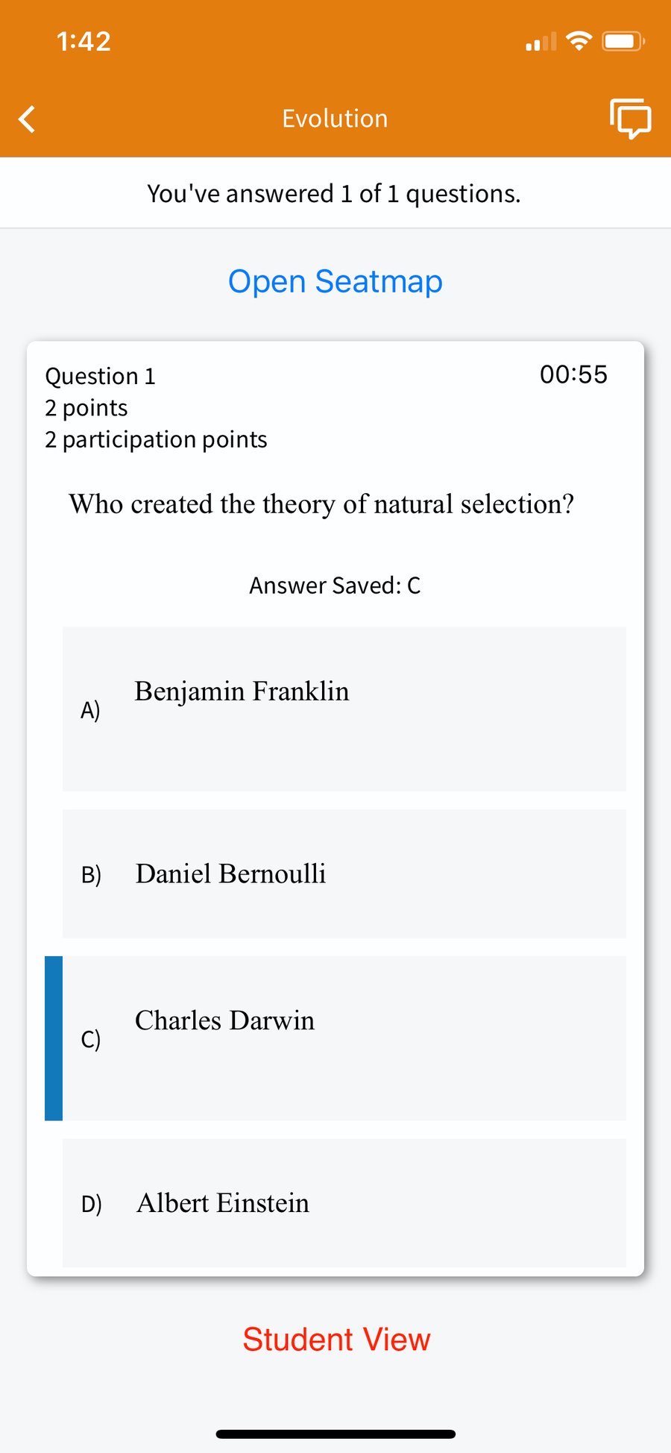Tap the battery indicator
Image resolution: width=671 pixels, height=1453 pixels.
[620, 41]
